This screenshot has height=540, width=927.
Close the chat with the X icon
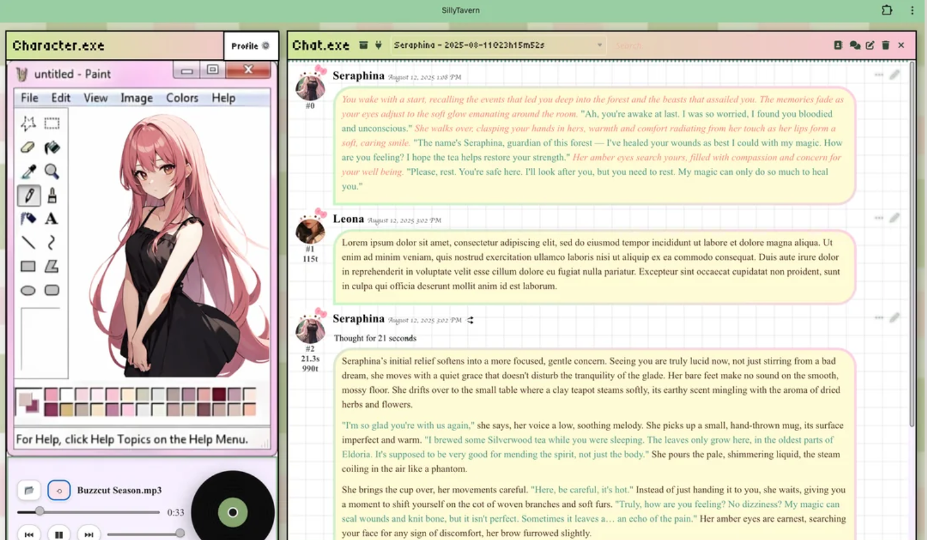(901, 45)
